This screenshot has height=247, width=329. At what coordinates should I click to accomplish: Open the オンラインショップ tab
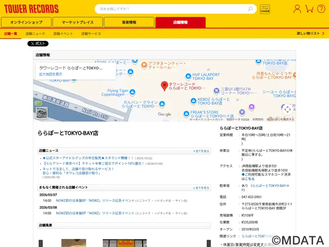(26, 22)
